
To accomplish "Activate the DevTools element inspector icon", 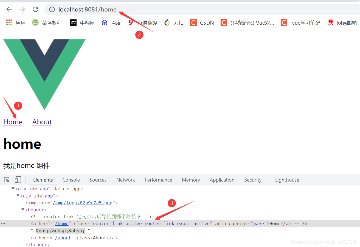I will tap(7, 180).
